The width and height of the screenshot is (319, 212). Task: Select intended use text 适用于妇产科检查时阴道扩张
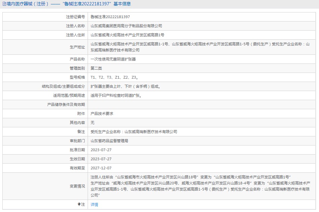[116, 95]
